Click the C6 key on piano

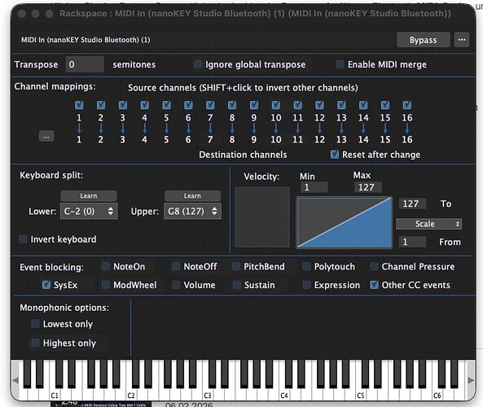pyautogui.click(x=437, y=395)
